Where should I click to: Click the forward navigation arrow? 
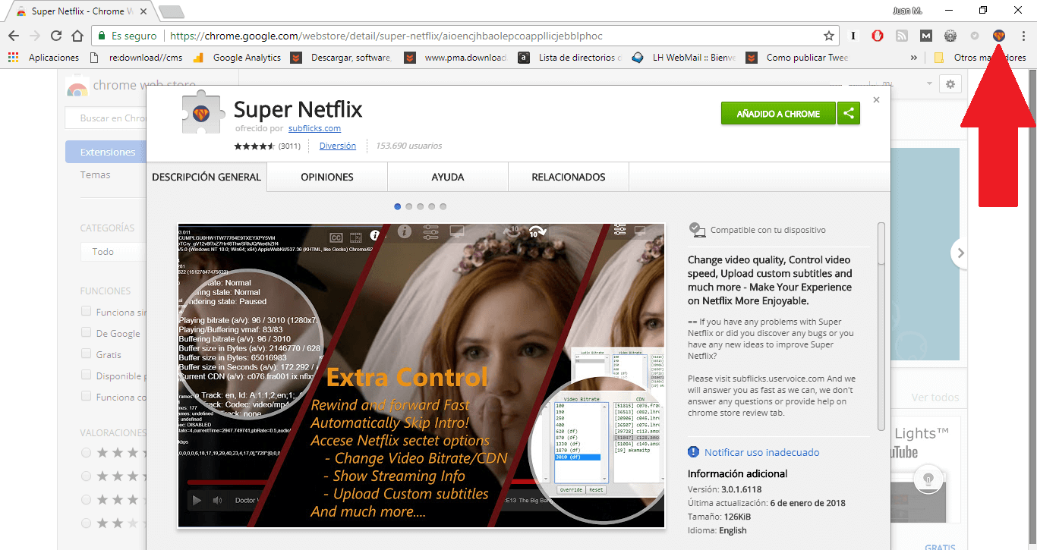[35, 36]
